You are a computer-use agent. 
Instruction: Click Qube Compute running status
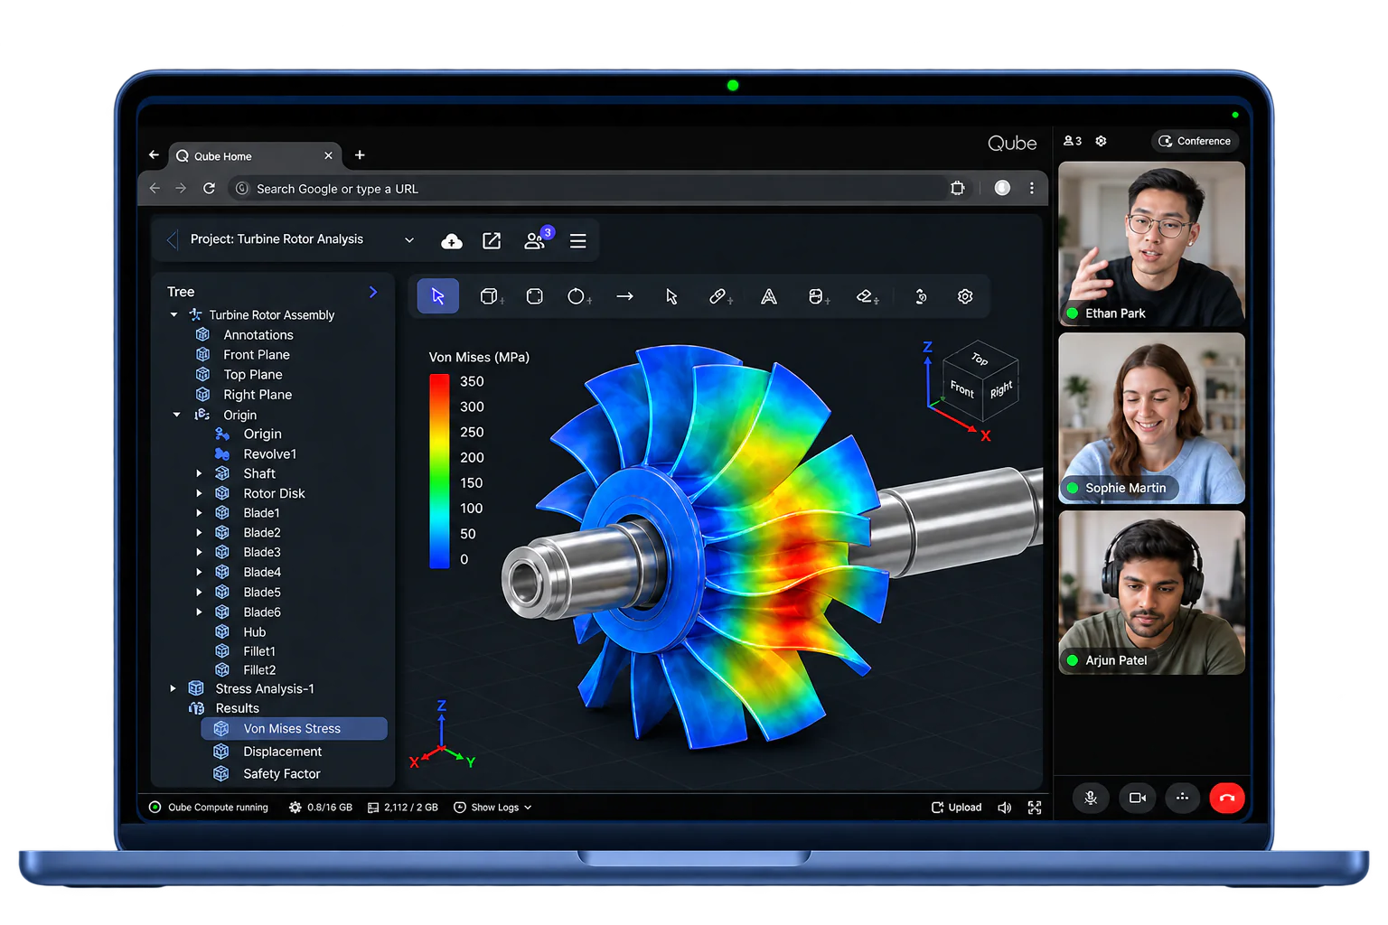pyautogui.click(x=209, y=808)
